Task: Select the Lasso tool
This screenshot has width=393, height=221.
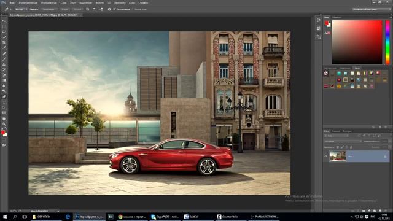Action: [4, 32]
